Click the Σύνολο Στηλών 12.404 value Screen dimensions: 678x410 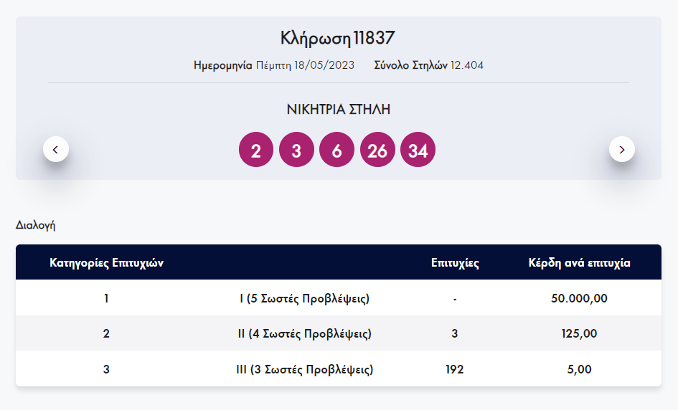point(466,65)
